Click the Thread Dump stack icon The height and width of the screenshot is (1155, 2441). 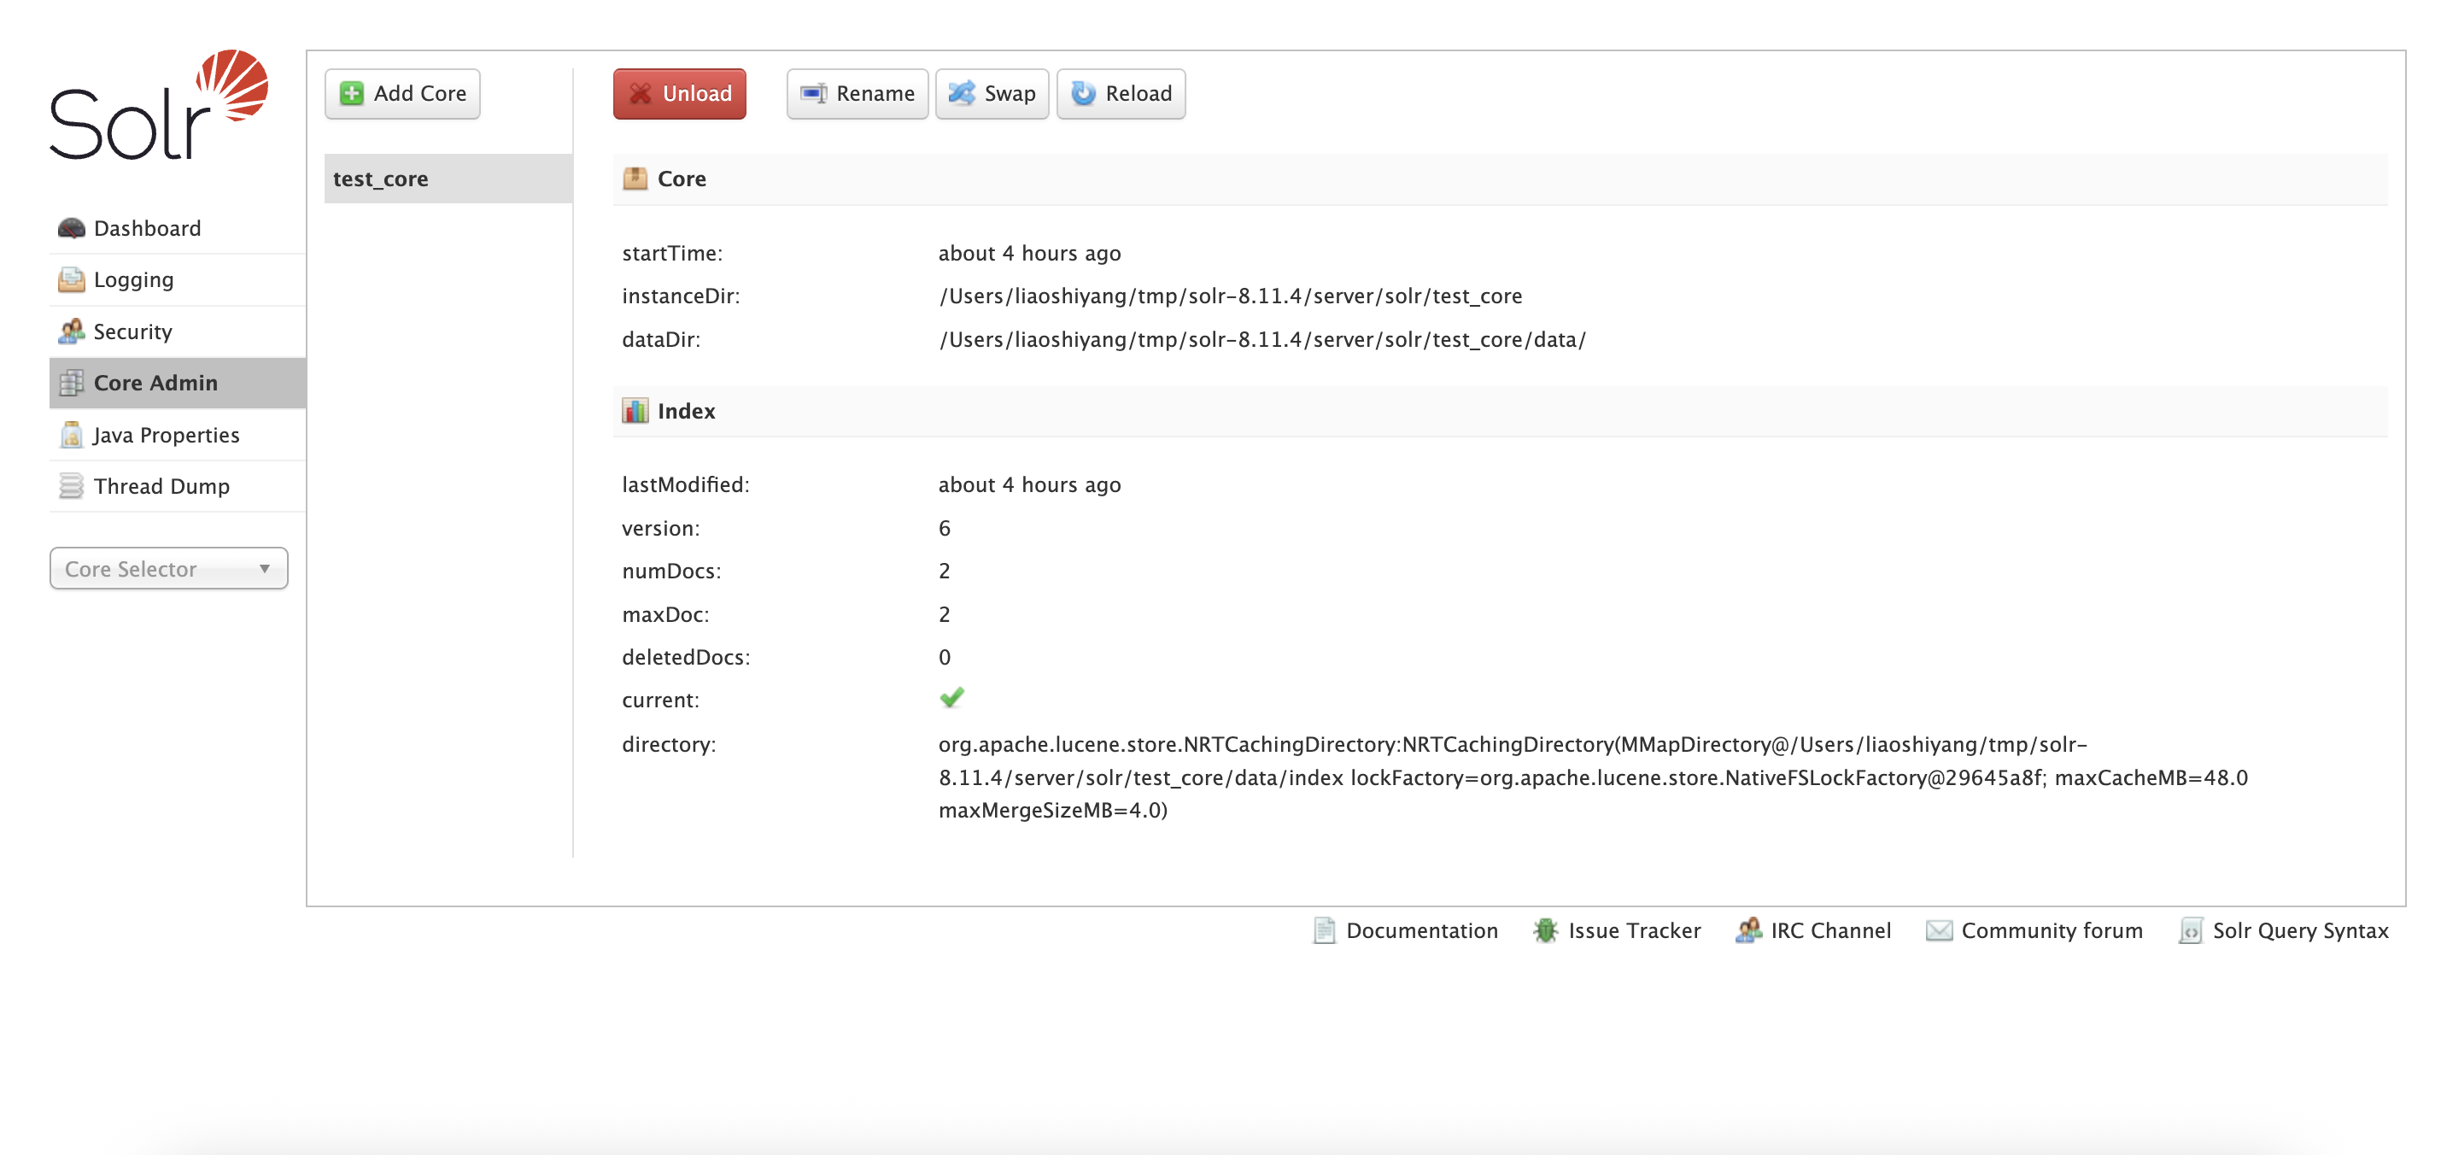point(71,486)
